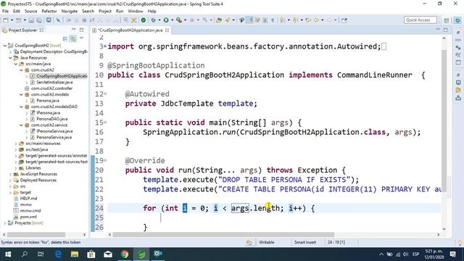Click the Open Perspective icon

447,20
